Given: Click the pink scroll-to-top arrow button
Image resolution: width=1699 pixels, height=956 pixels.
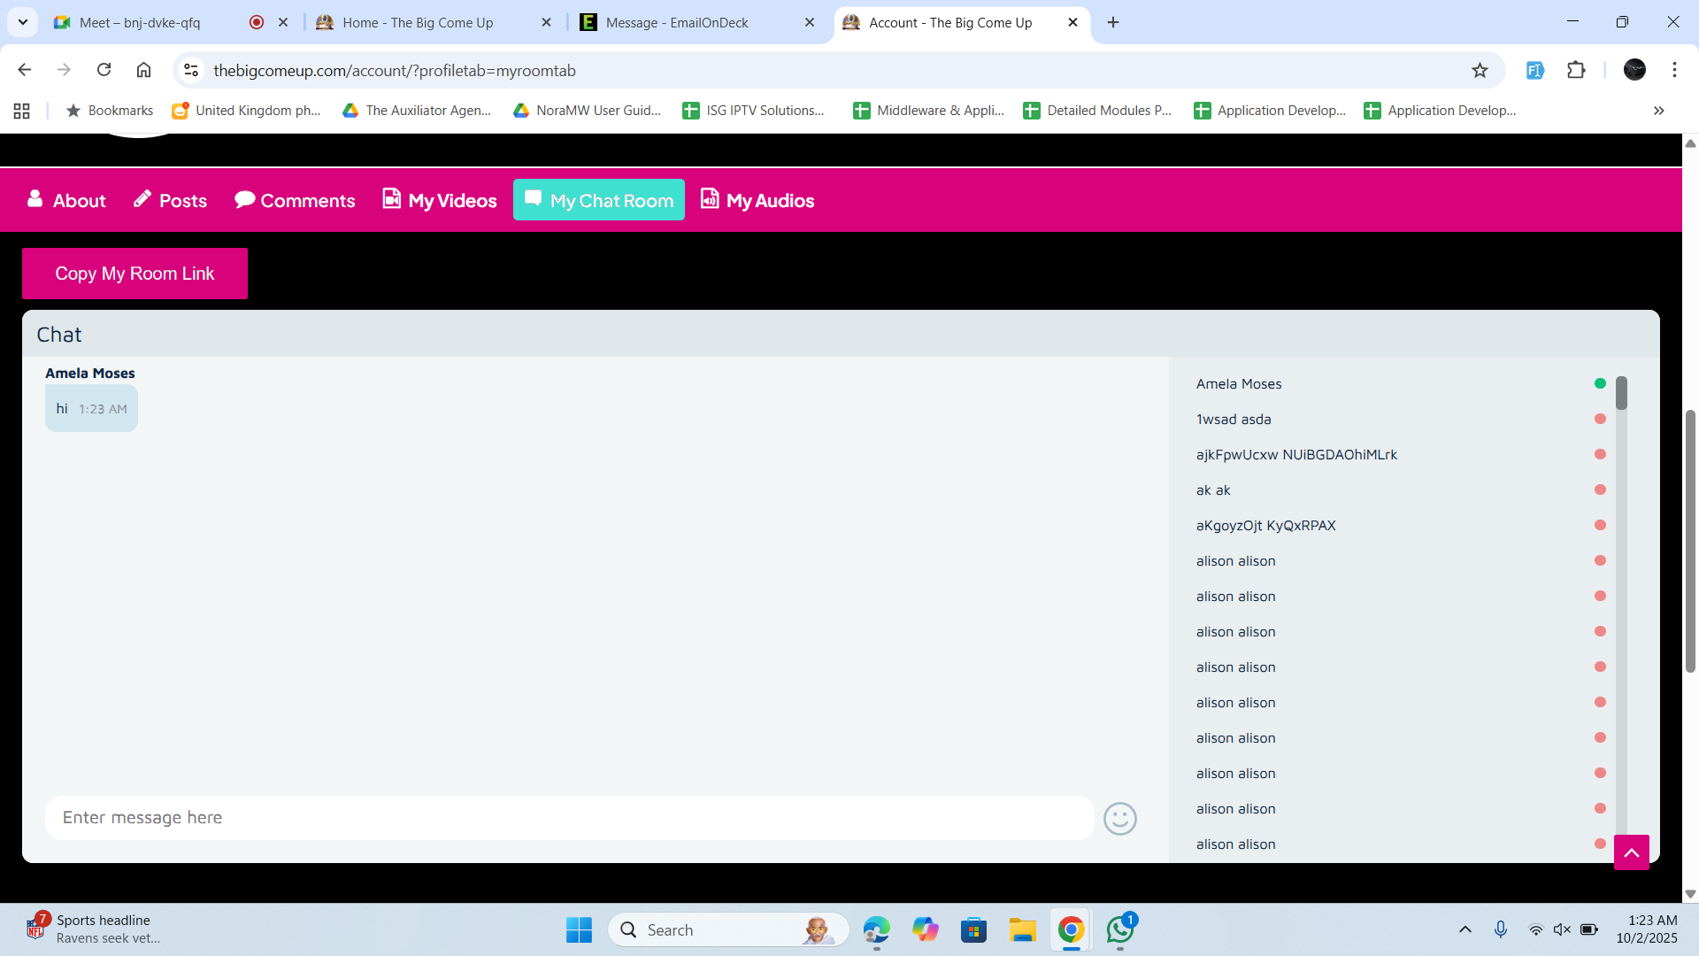Looking at the screenshot, I should point(1631,852).
